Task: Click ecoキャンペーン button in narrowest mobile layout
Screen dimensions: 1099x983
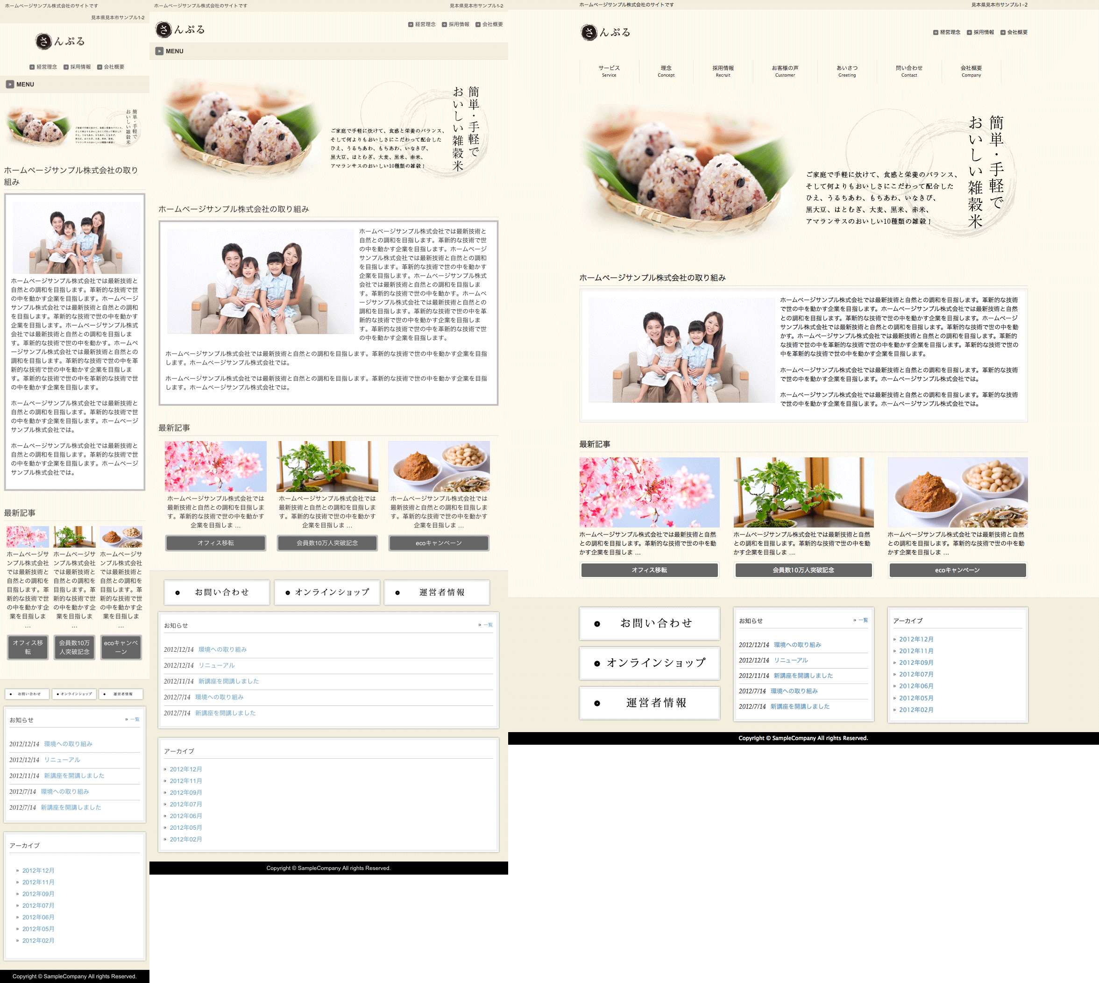Action: [x=121, y=647]
